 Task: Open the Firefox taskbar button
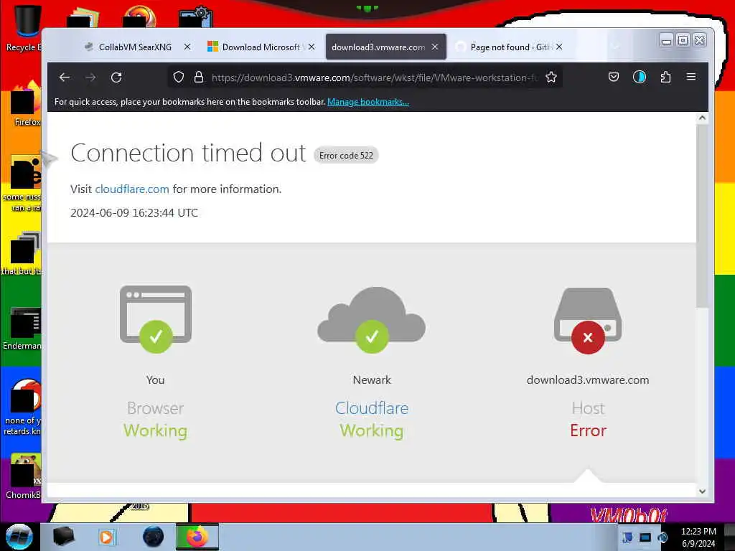[x=197, y=537]
